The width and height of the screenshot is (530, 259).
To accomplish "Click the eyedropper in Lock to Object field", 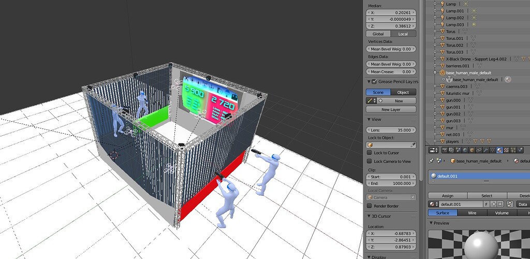I will (413, 145).
